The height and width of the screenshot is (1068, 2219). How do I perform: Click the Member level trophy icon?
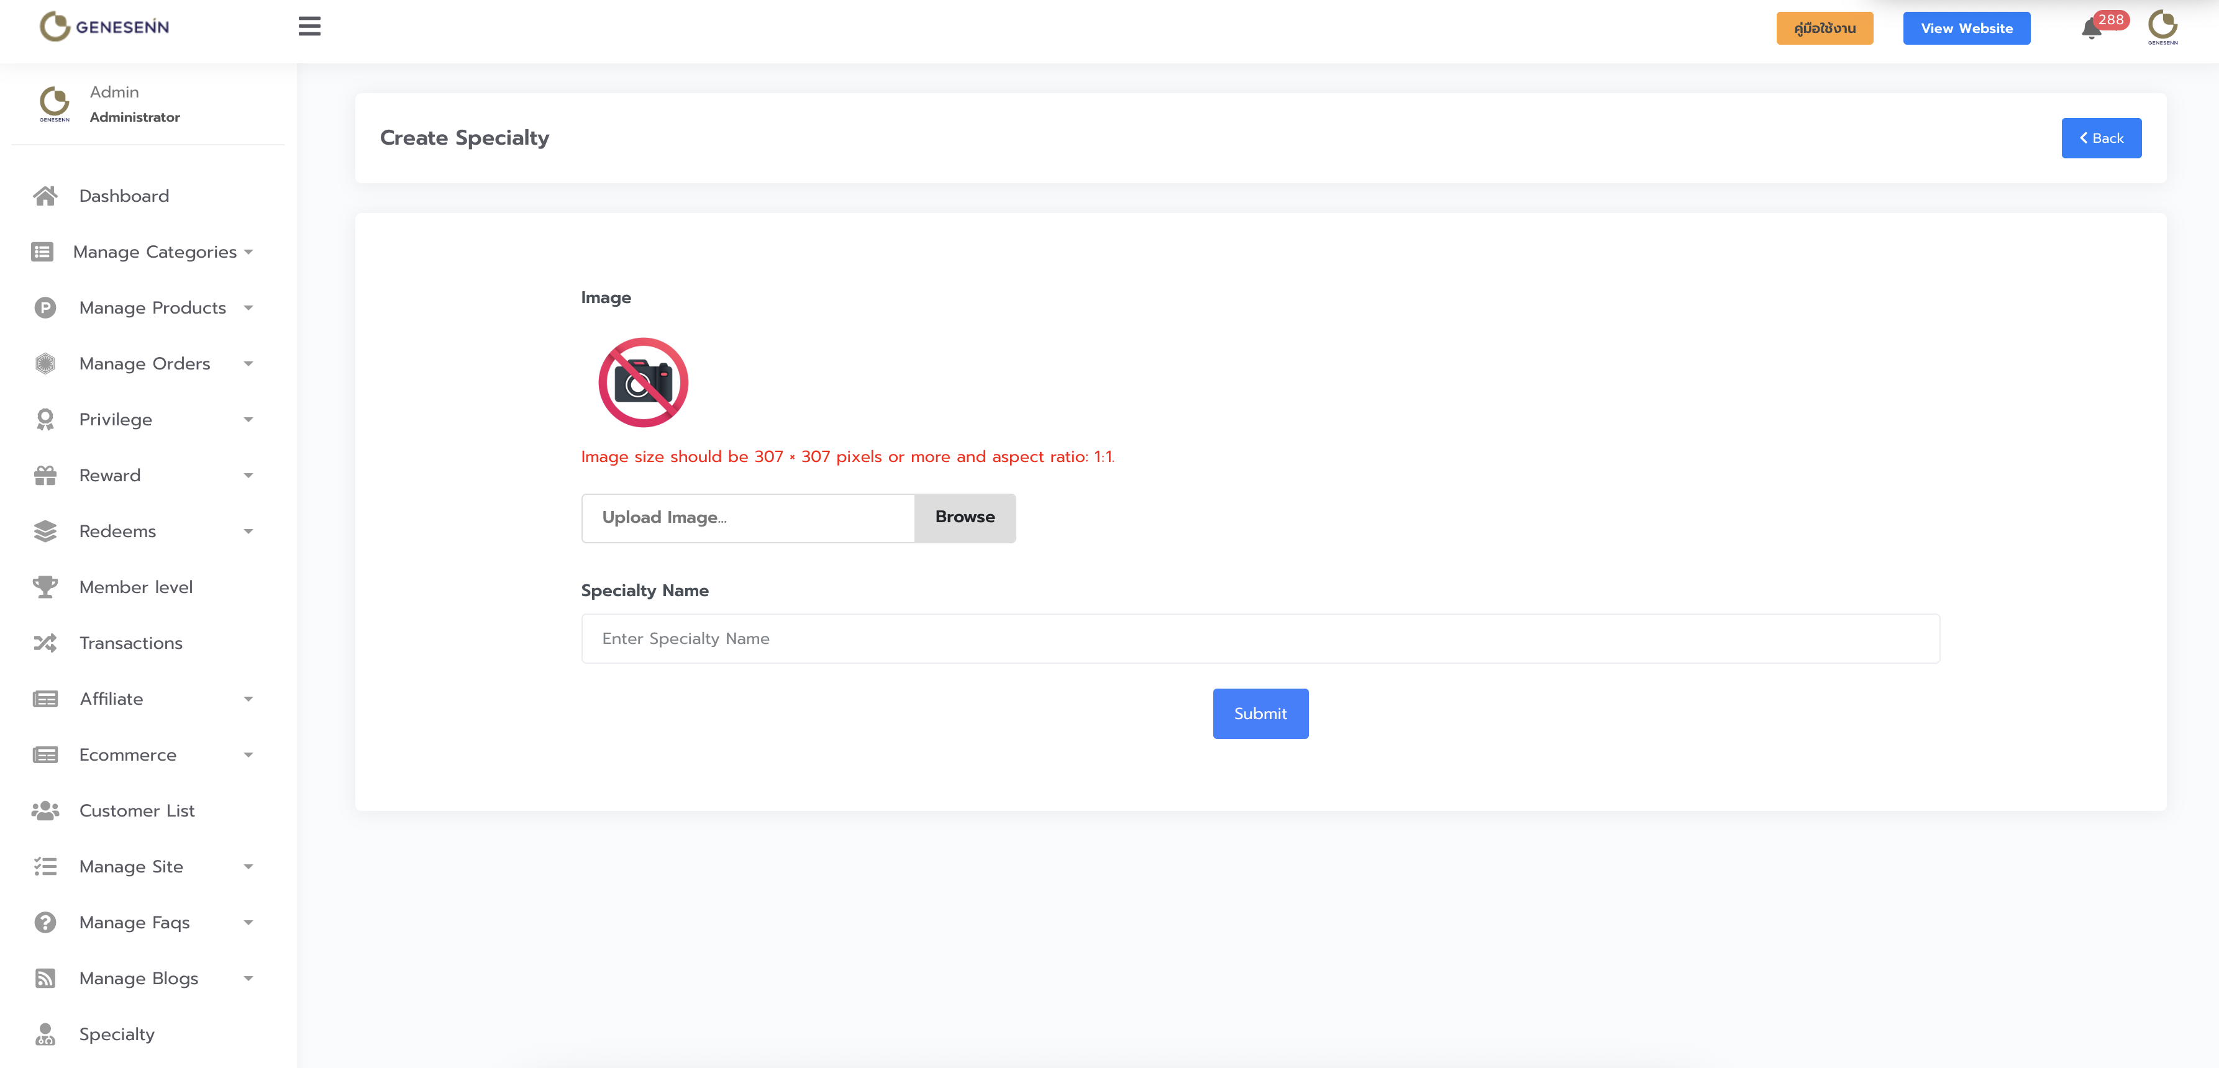[x=45, y=587]
